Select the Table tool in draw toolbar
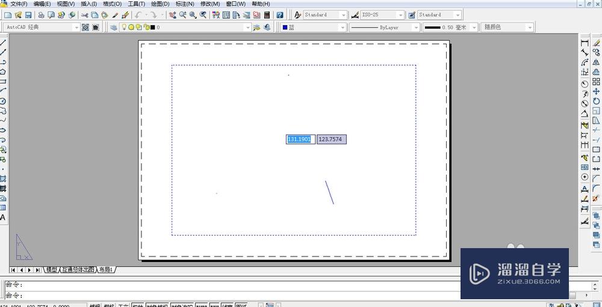 click(2, 208)
